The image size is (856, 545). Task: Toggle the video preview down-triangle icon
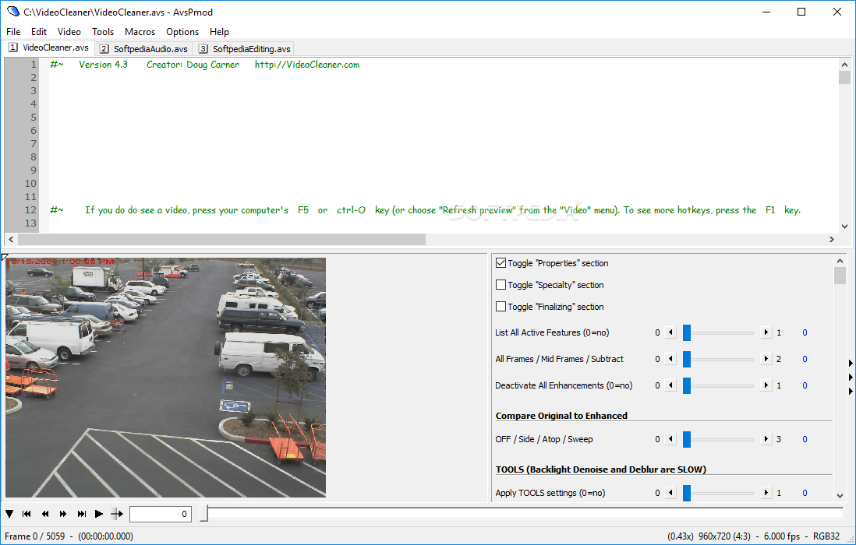pyautogui.click(x=9, y=513)
